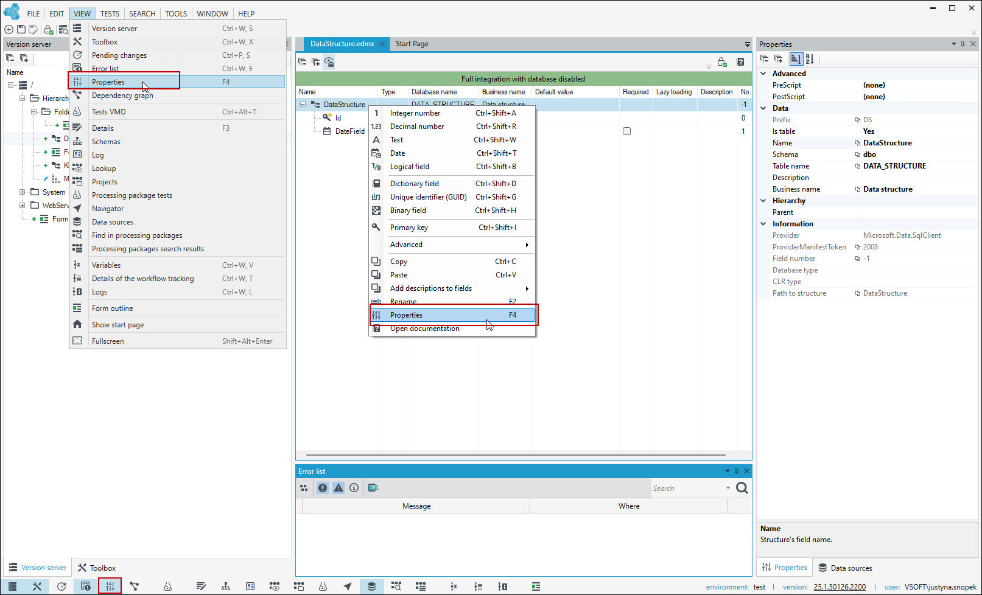Collapse the Hierarchy section in Properties panel
Image resolution: width=982 pixels, height=595 pixels.
coord(763,201)
